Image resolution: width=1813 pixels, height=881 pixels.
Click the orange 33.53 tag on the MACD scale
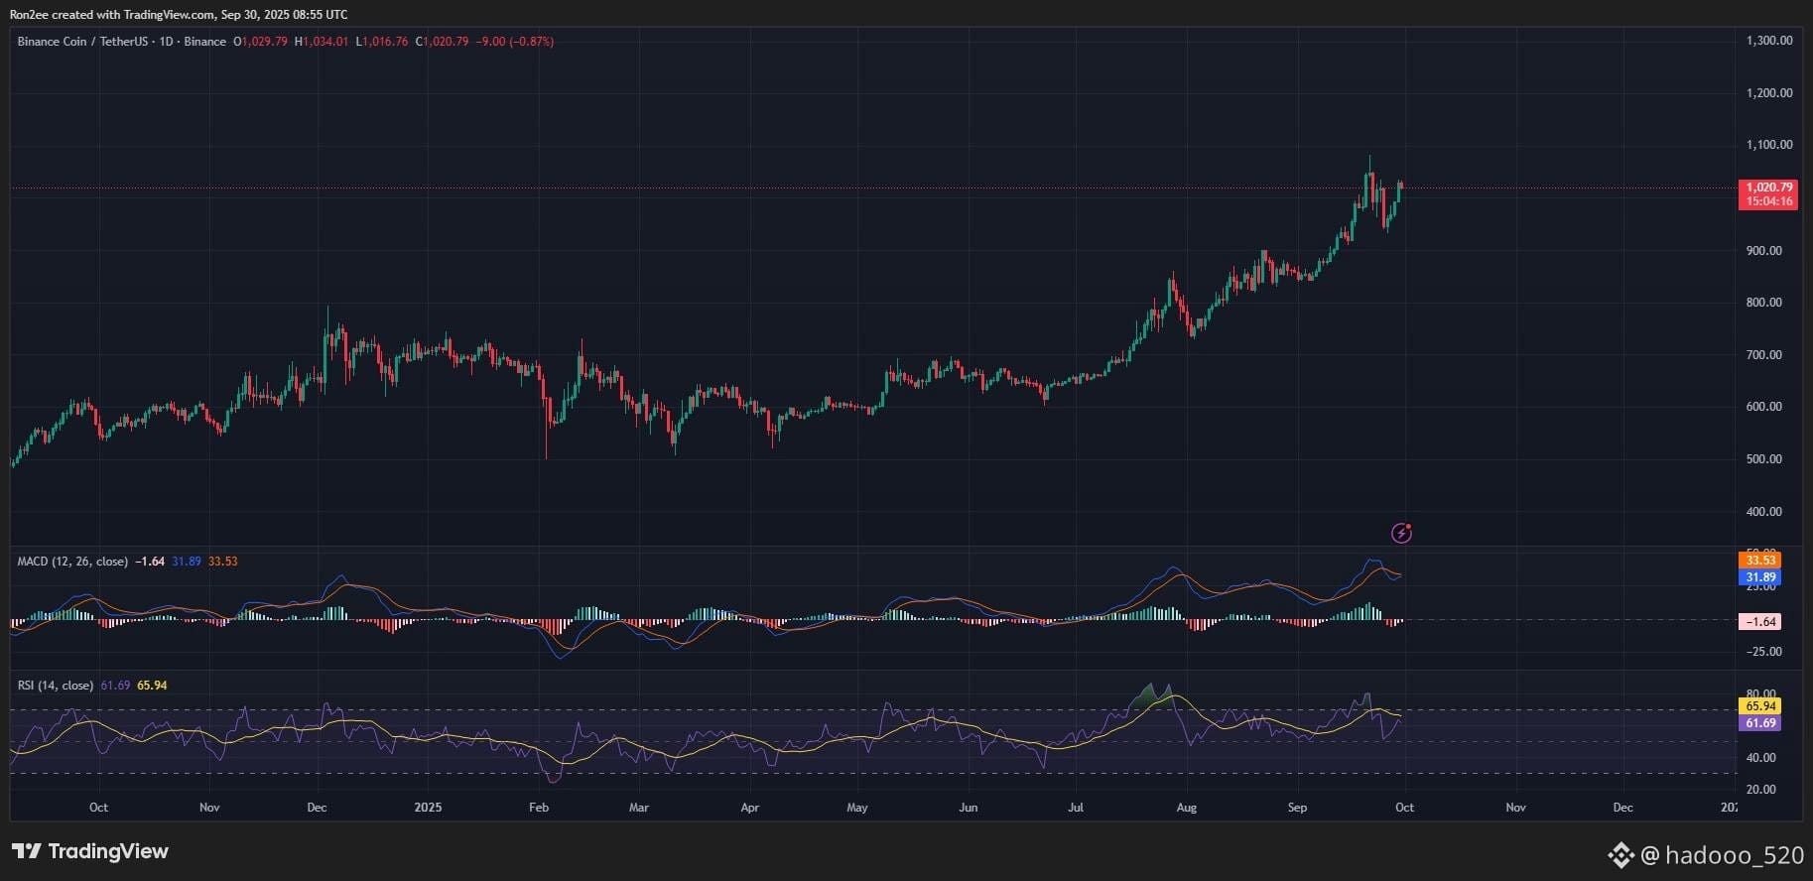pyautogui.click(x=1760, y=560)
